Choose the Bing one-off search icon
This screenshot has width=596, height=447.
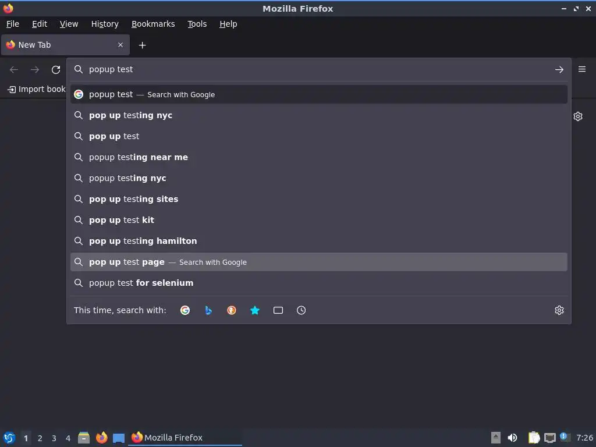pos(208,310)
